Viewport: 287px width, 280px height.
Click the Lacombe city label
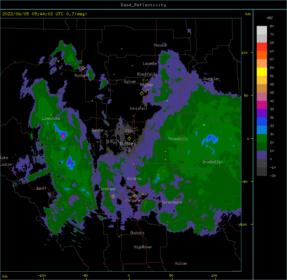click(x=150, y=64)
